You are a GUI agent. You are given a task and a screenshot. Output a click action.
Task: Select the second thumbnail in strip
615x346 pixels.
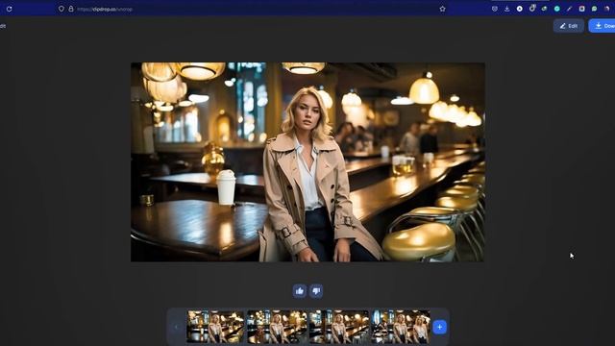[x=278, y=327]
